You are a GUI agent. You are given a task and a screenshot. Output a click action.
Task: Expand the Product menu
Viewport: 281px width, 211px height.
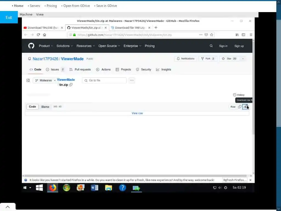pos(46,46)
